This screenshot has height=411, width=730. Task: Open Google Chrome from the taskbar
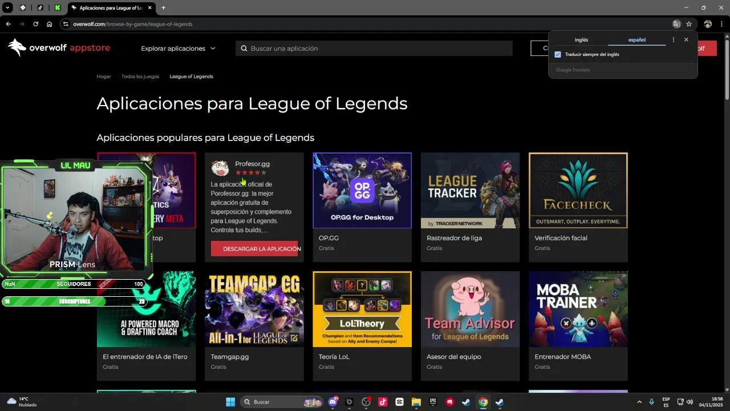pyautogui.click(x=483, y=402)
